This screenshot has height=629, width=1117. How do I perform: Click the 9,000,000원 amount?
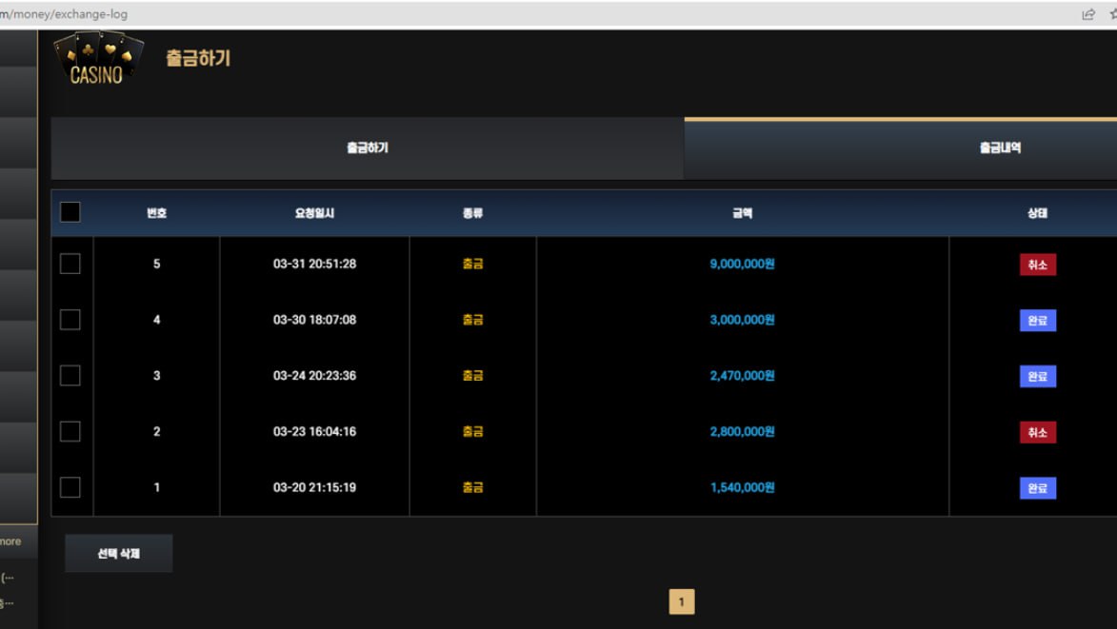742,264
